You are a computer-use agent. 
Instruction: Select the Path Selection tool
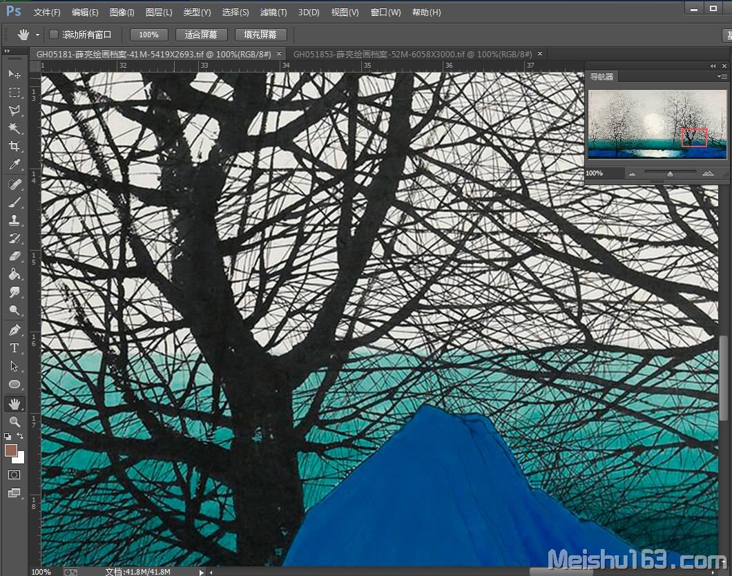(15, 366)
